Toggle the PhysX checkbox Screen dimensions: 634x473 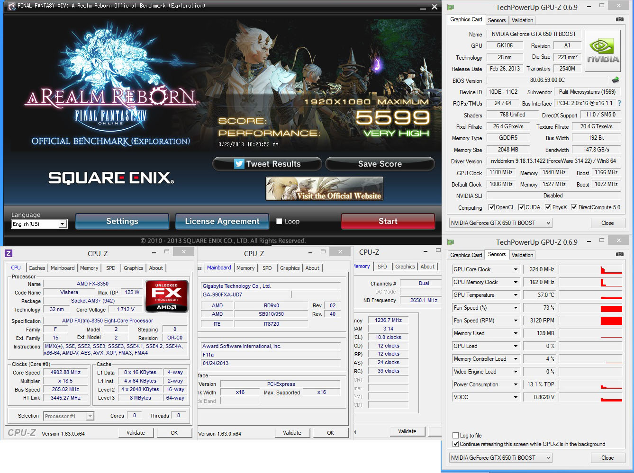pyautogui.click(x=548, y=207)
